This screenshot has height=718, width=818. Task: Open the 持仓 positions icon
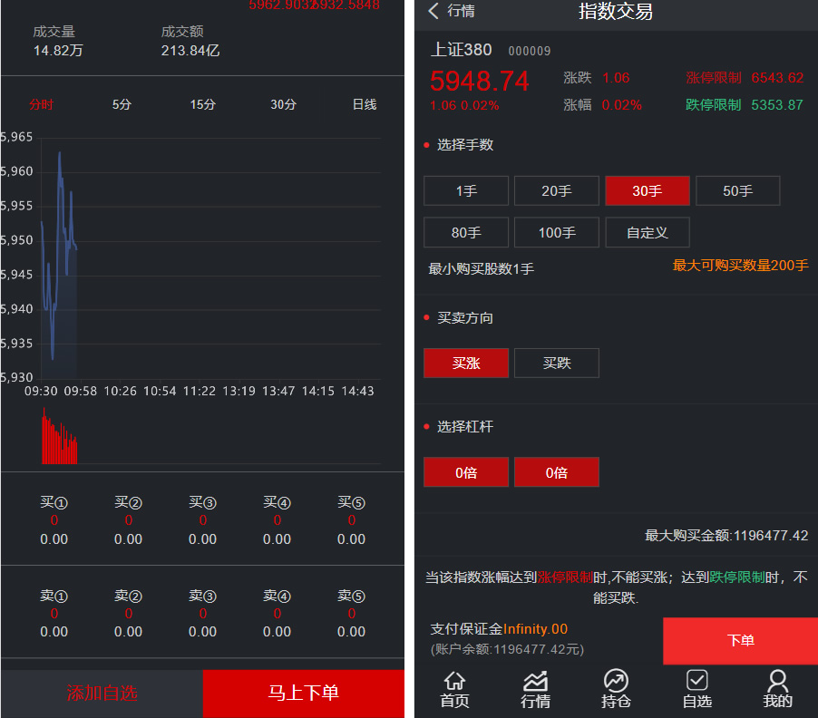(x=616, y=689)
